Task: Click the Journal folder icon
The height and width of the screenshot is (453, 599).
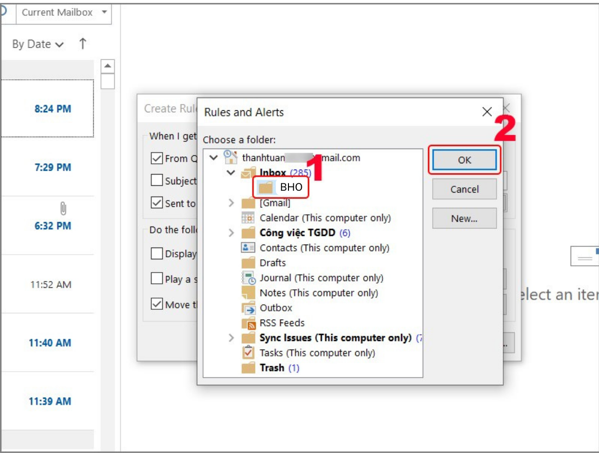Action: pos(249,278)
